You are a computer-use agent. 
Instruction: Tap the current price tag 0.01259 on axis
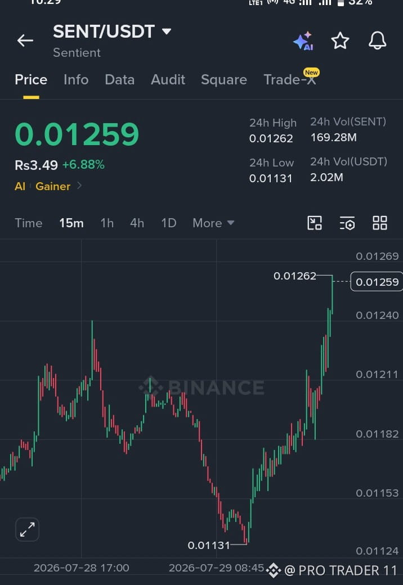(x=377, y=282)
